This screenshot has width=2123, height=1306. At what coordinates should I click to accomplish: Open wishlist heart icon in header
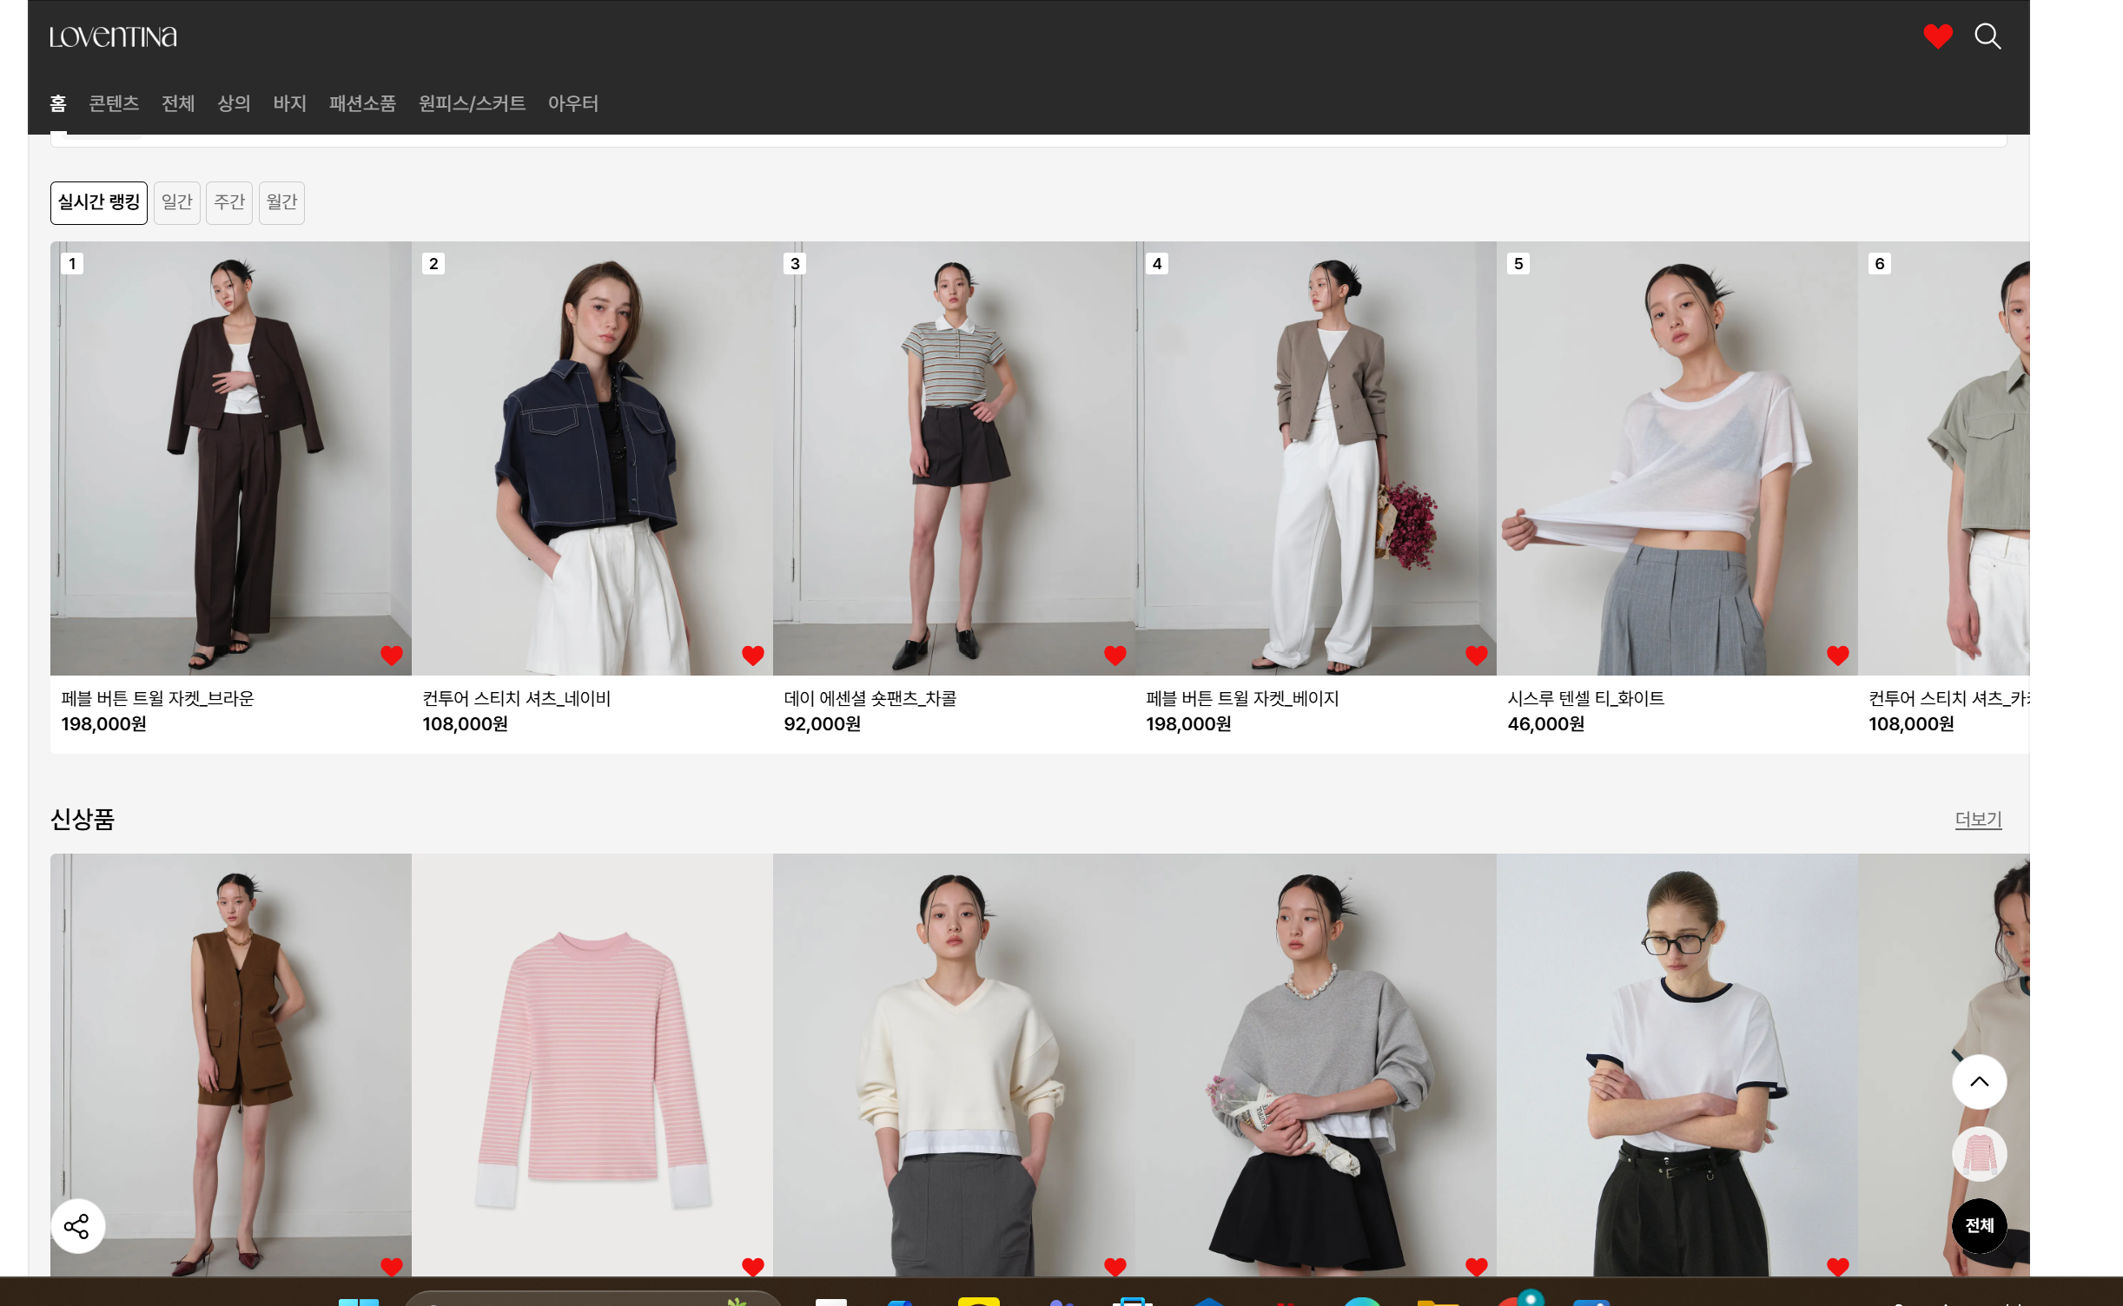pyautogui.click(x=1937, y=36)
